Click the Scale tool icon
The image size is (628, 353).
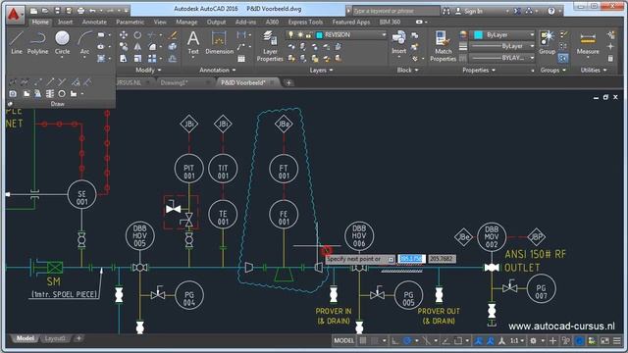[137, 59]
